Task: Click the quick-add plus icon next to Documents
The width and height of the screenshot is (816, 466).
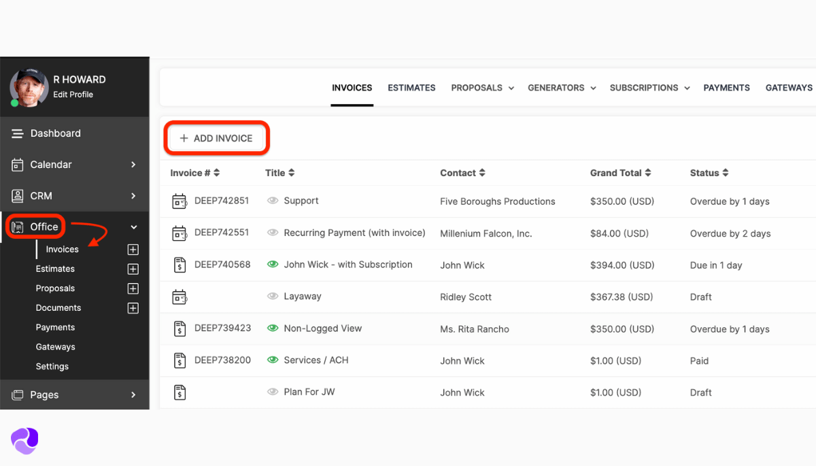Action: [x=133, y=307]
